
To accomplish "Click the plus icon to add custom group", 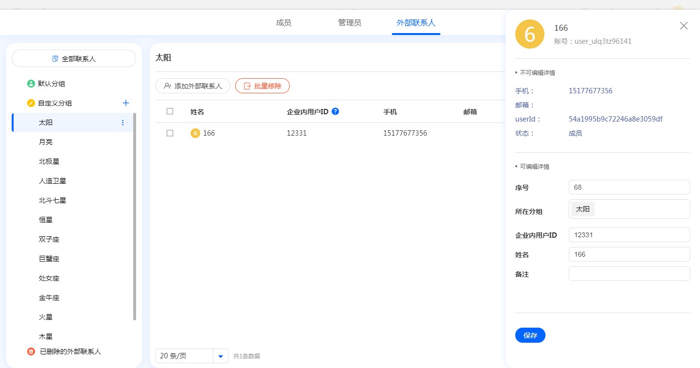I will tap(126, 103).
